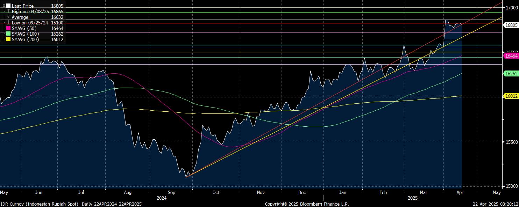Click the Dec month label on time axis
Viewport: 519px width, 207px height.
click(x=303, y=192)
